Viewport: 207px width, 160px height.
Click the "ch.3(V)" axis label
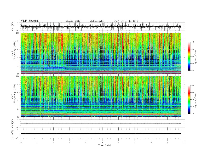click(x=13, y=124)
